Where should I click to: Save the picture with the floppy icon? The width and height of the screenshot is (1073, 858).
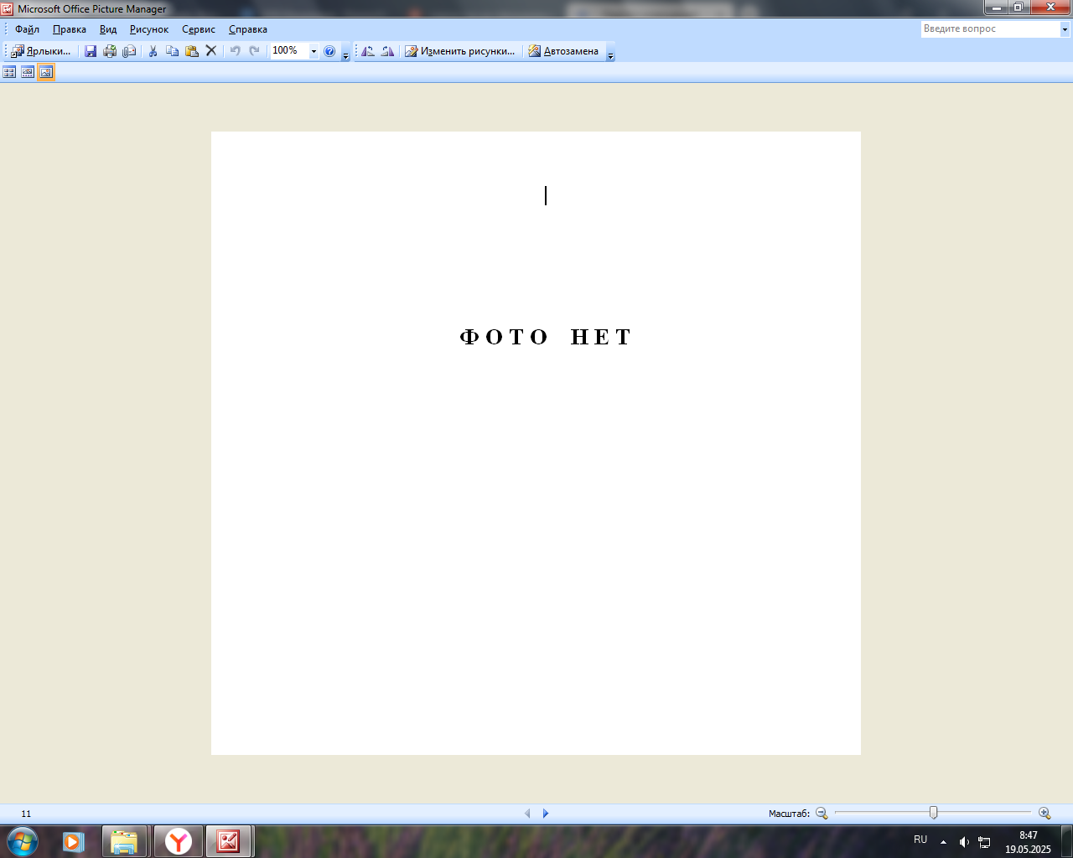[x=91, y=51]
